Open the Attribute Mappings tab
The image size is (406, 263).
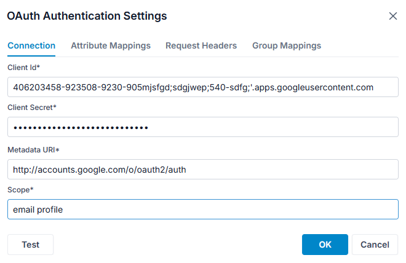pos(111,45)
